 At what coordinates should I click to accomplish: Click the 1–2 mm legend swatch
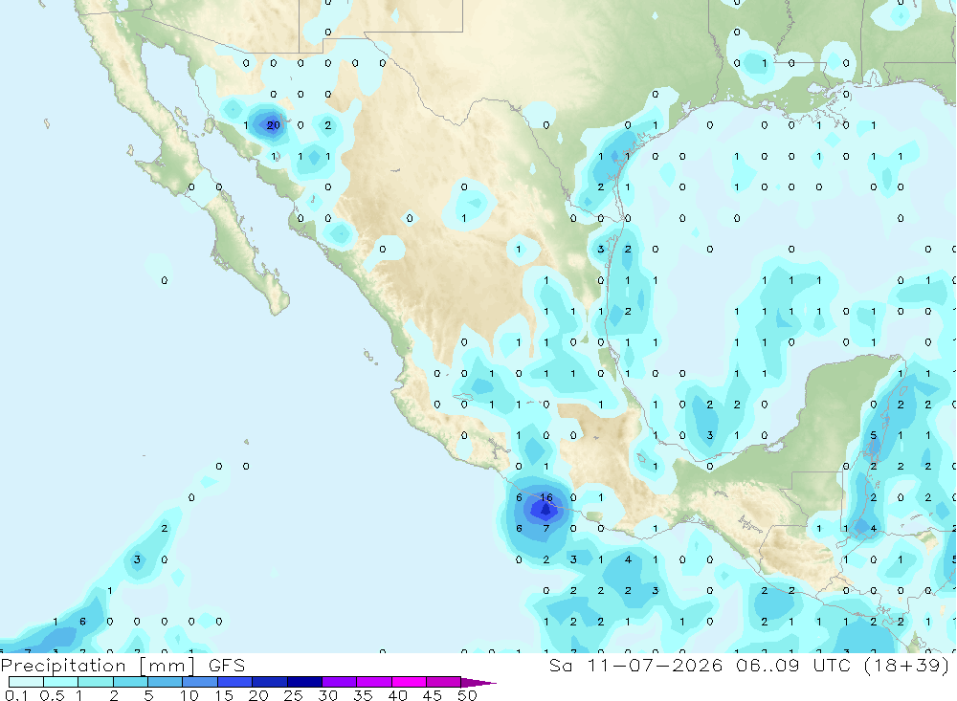pyautogui.click(x=96, y=682)
